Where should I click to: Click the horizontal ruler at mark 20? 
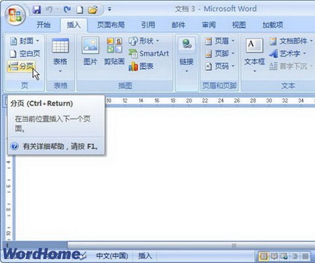point(189,101)
